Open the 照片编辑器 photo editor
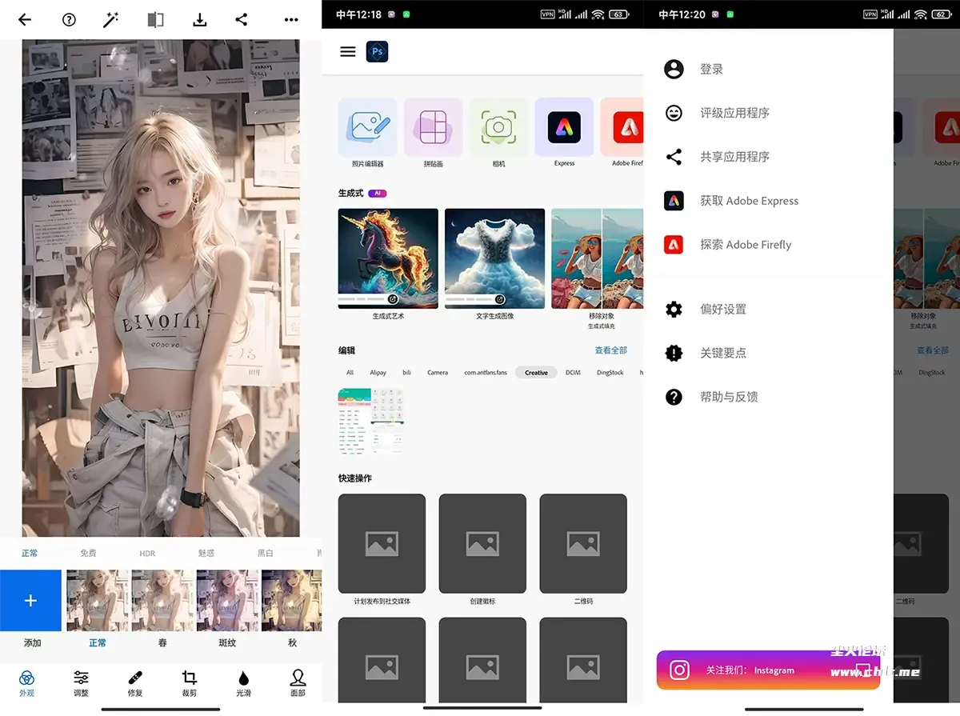The width and height of the screenshot is (960, 716). point(367,128)
